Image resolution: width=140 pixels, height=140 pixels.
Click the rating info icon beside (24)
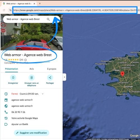click(x=25, y=60)
